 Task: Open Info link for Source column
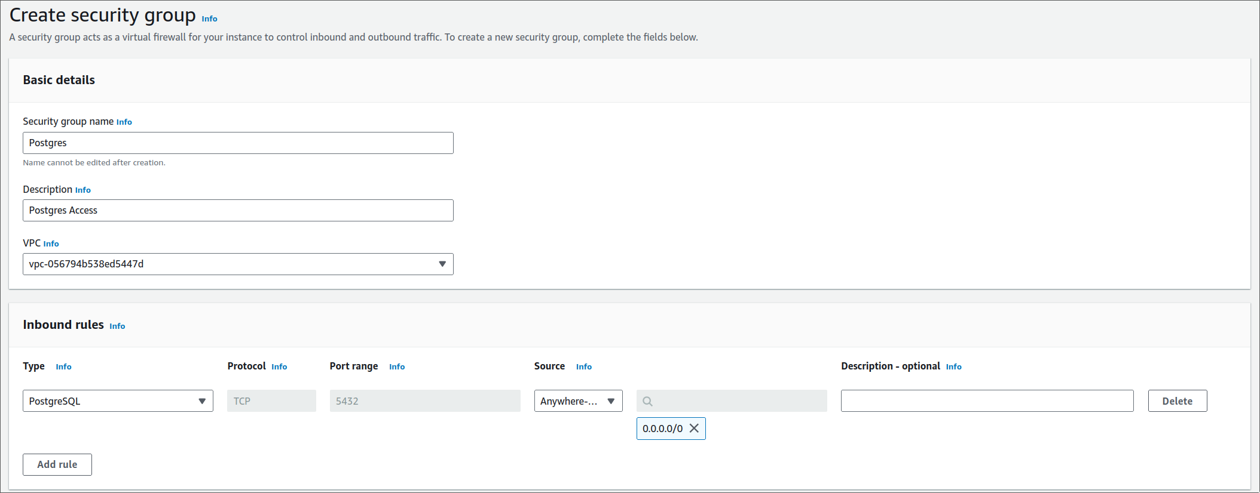584,366
